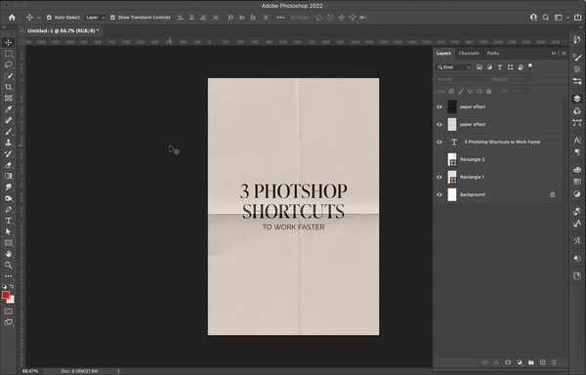
Task: Switch to the Layers tab
Action: click(x=443, y=54)
